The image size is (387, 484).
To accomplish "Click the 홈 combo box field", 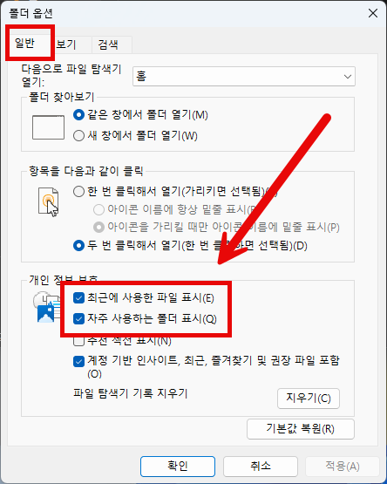I will coord(244,76).
